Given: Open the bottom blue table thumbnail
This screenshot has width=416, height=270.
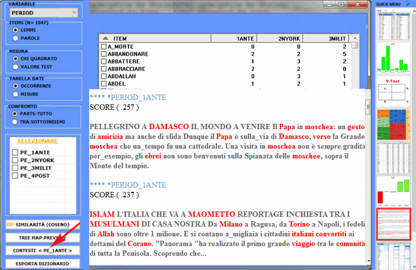Looking at the screenshot, I should [394, 256].
